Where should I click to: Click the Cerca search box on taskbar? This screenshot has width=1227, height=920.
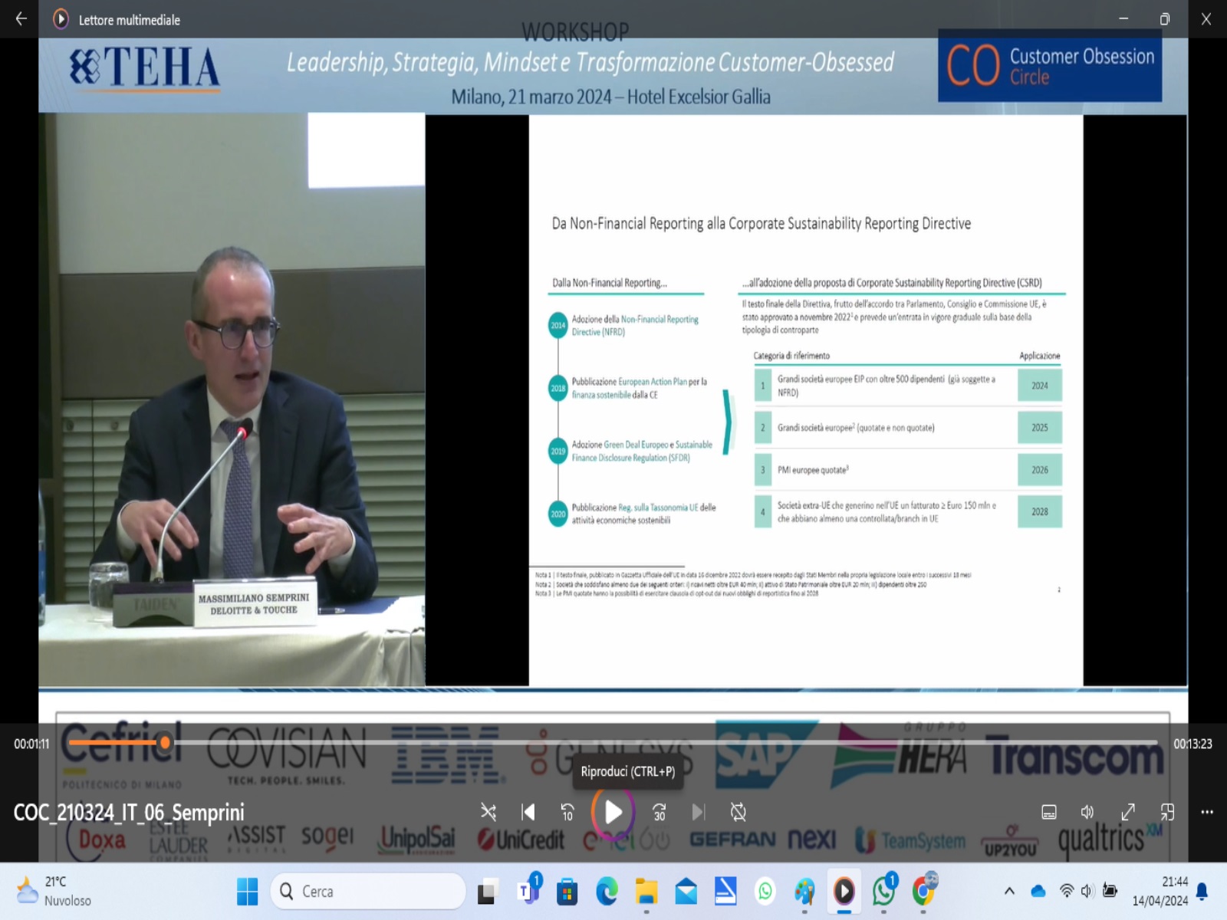368,892
